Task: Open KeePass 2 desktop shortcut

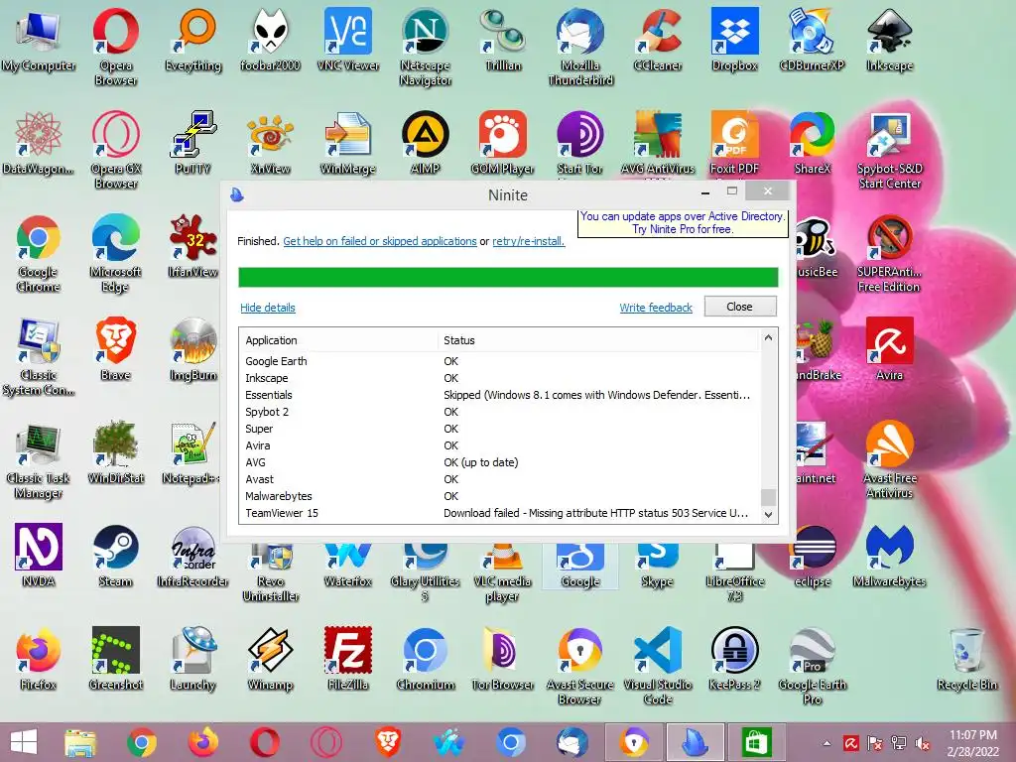Action: pos(735,659)
